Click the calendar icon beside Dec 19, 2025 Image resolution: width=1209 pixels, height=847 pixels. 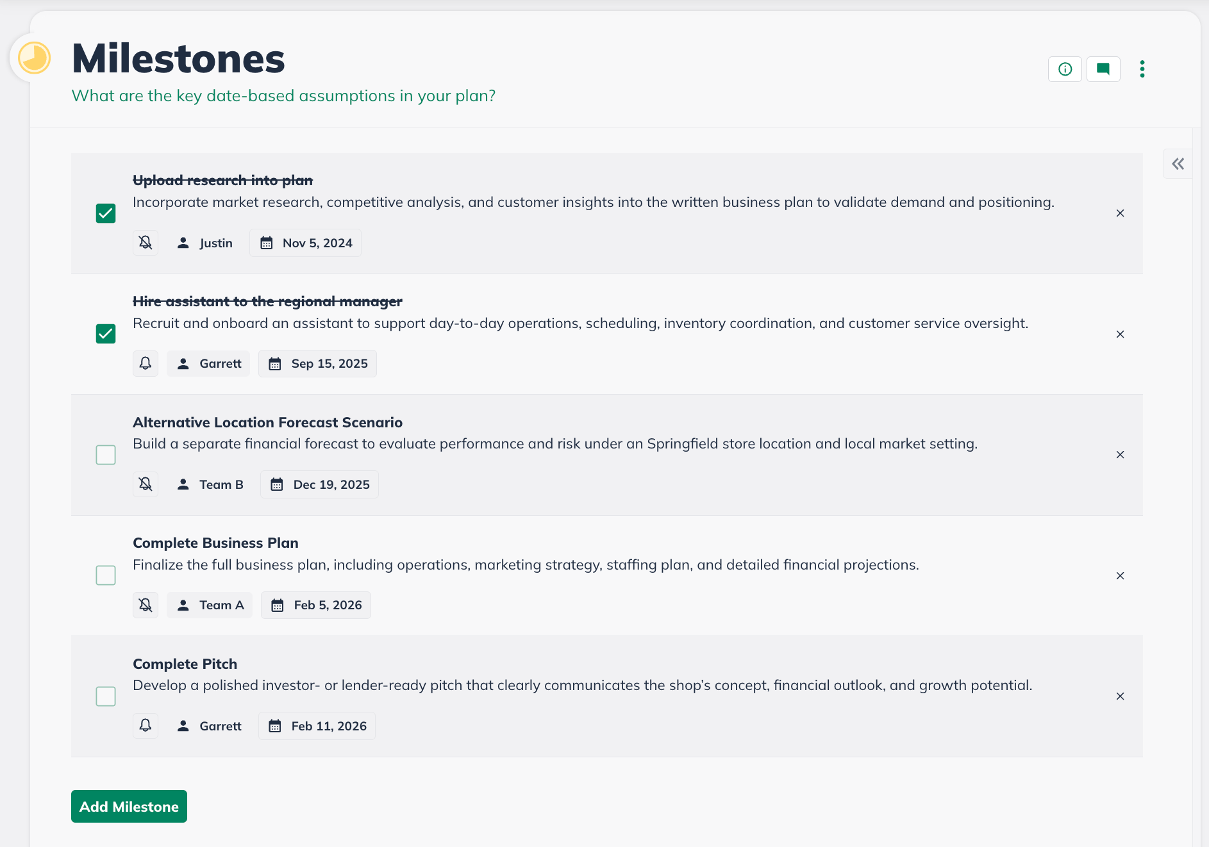pyautogui.click(x=277, y=484)
